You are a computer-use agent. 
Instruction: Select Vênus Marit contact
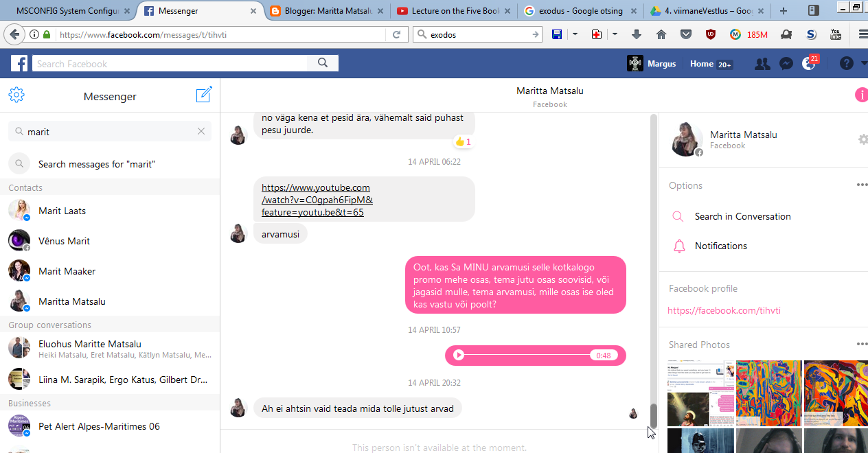110,241
